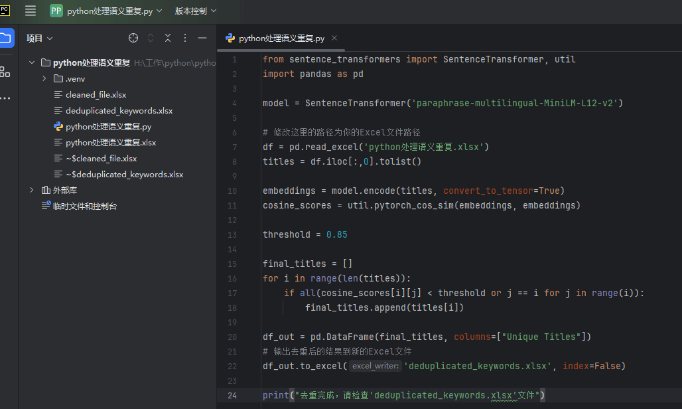Click the select opened file crosshair icon
The height and width of the screenshot is (409, 682).
coord(133,38)
